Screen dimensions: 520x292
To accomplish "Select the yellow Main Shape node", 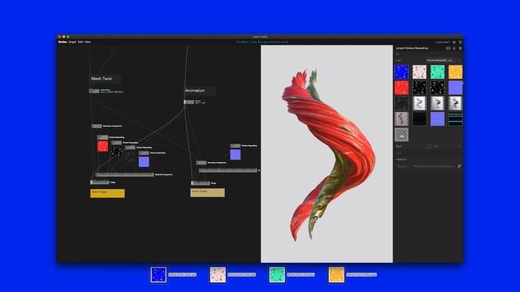I will [x=107, y=193].
